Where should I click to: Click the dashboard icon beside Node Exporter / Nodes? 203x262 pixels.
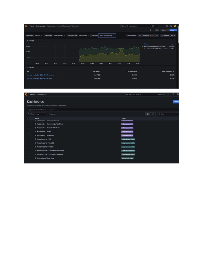36,147
